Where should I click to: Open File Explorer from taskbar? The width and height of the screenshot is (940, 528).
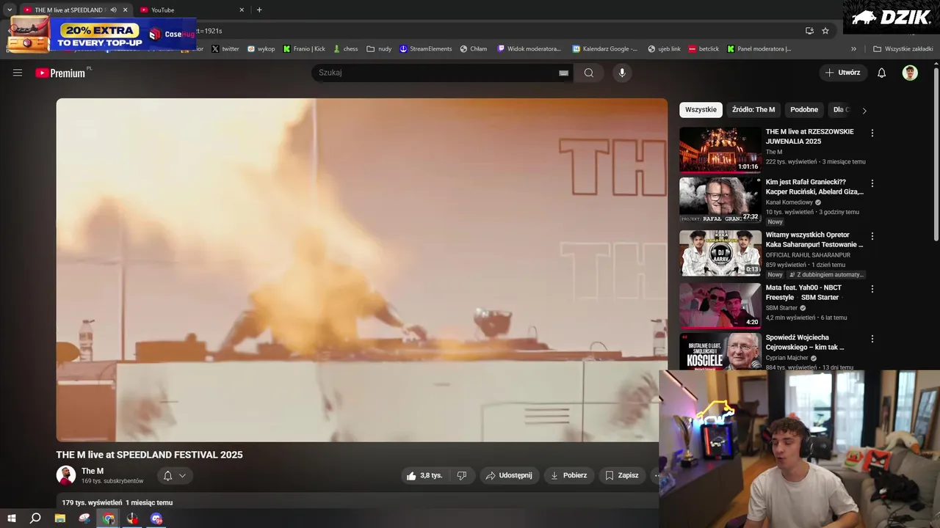tap(60, 518)
